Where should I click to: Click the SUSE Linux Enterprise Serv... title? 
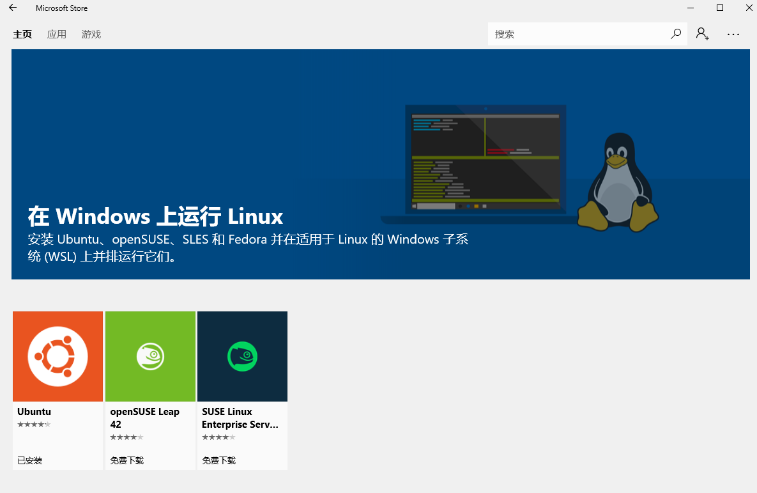tap(240, 418)
